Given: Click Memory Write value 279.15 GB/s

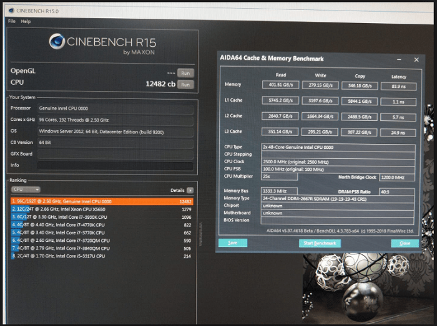Looking at the screenshot, I should tap(320, 85).
